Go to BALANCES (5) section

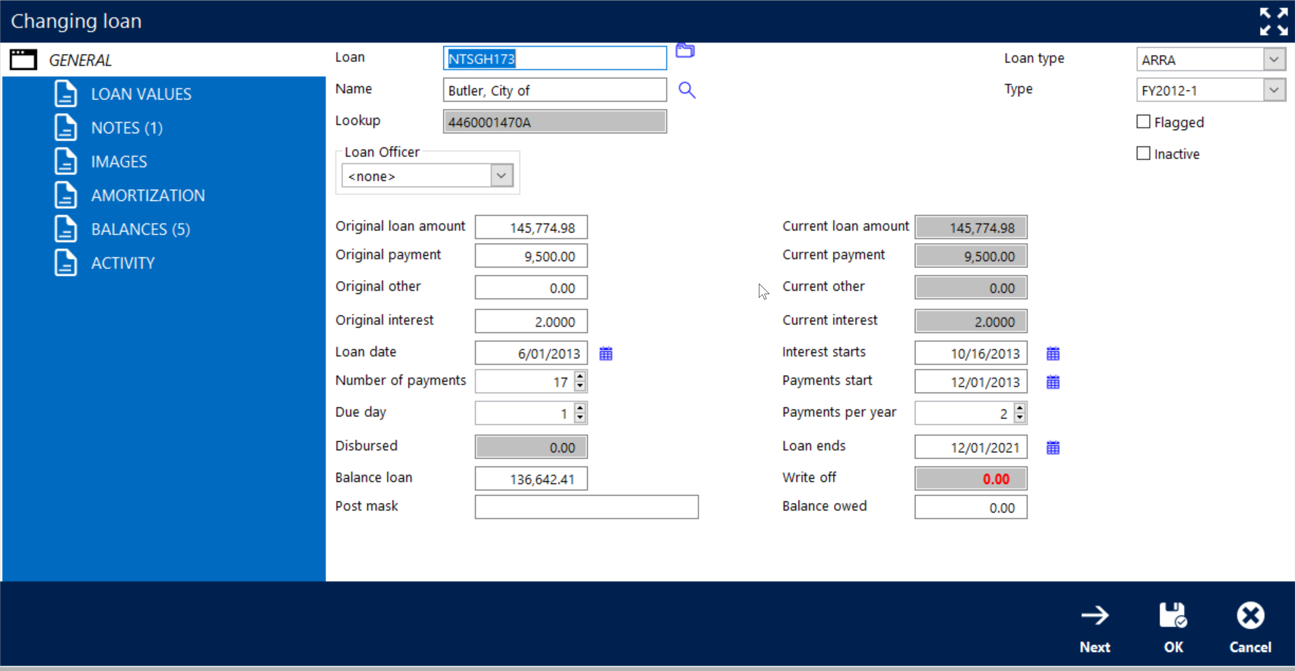tap(140, 229)
